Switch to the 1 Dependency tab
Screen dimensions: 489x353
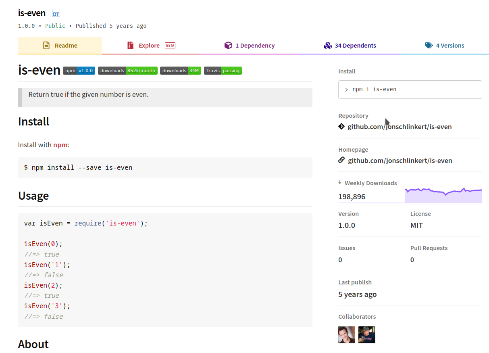(x=250, y=46)
